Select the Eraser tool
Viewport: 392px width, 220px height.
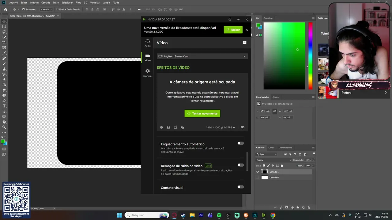coord(4,79)
